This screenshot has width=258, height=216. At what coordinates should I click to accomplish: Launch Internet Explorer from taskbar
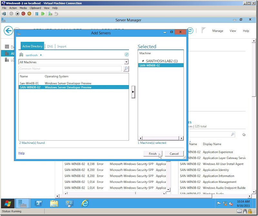coord(85,203)
